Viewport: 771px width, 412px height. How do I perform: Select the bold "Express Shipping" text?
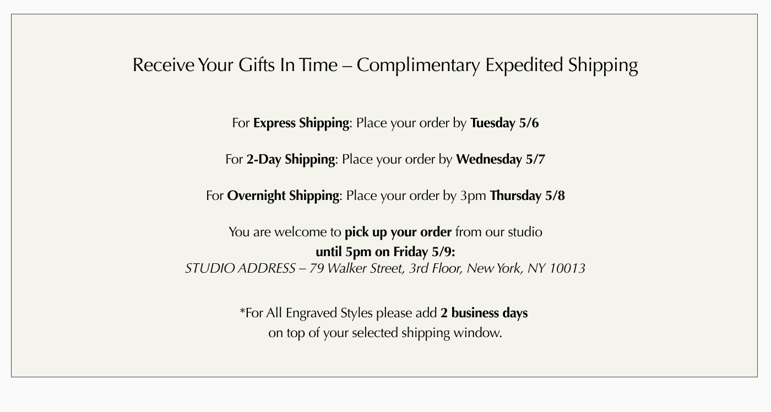(301, 123)
